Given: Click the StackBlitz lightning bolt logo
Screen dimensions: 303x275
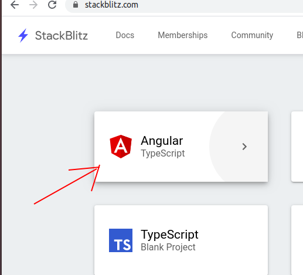Looking at the screenshot, I should pos(23,36).
